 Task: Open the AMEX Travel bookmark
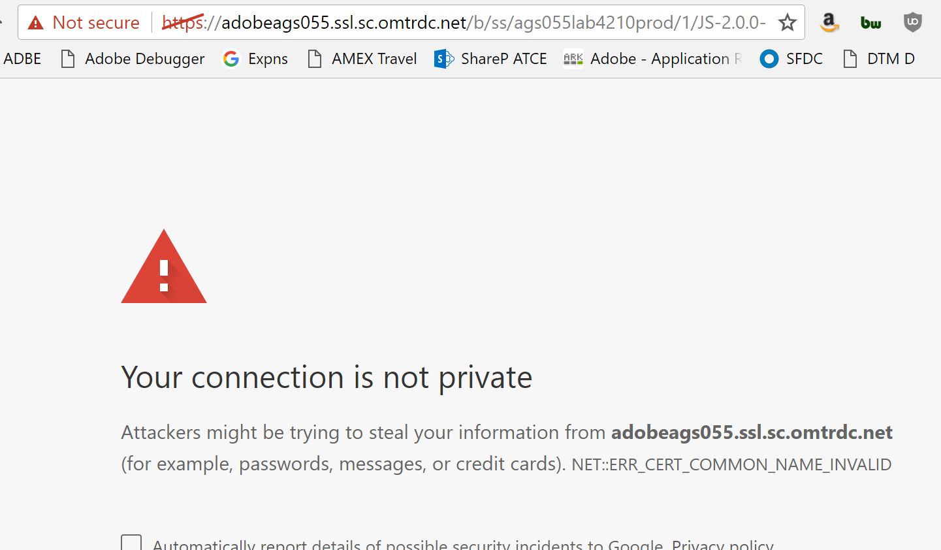coord(362,59)
